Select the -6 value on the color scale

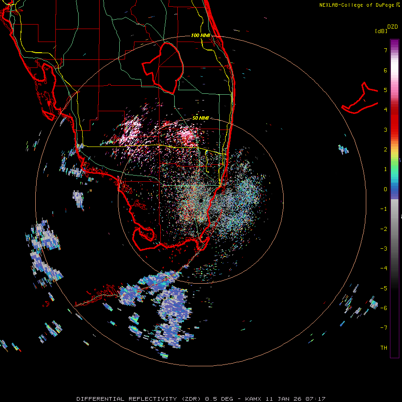coord(384,308)
